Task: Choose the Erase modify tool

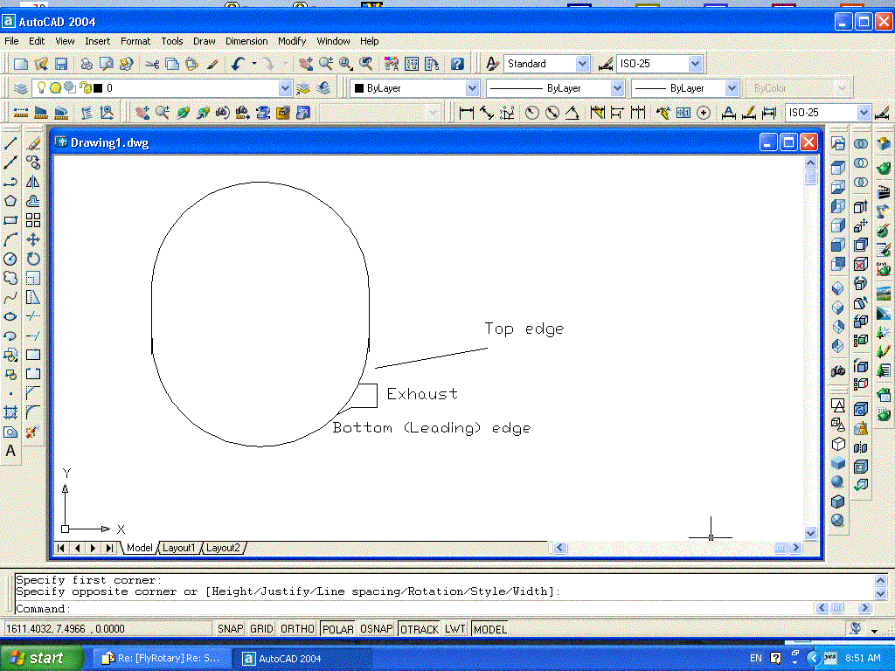Action: click(x=33, y=143)
